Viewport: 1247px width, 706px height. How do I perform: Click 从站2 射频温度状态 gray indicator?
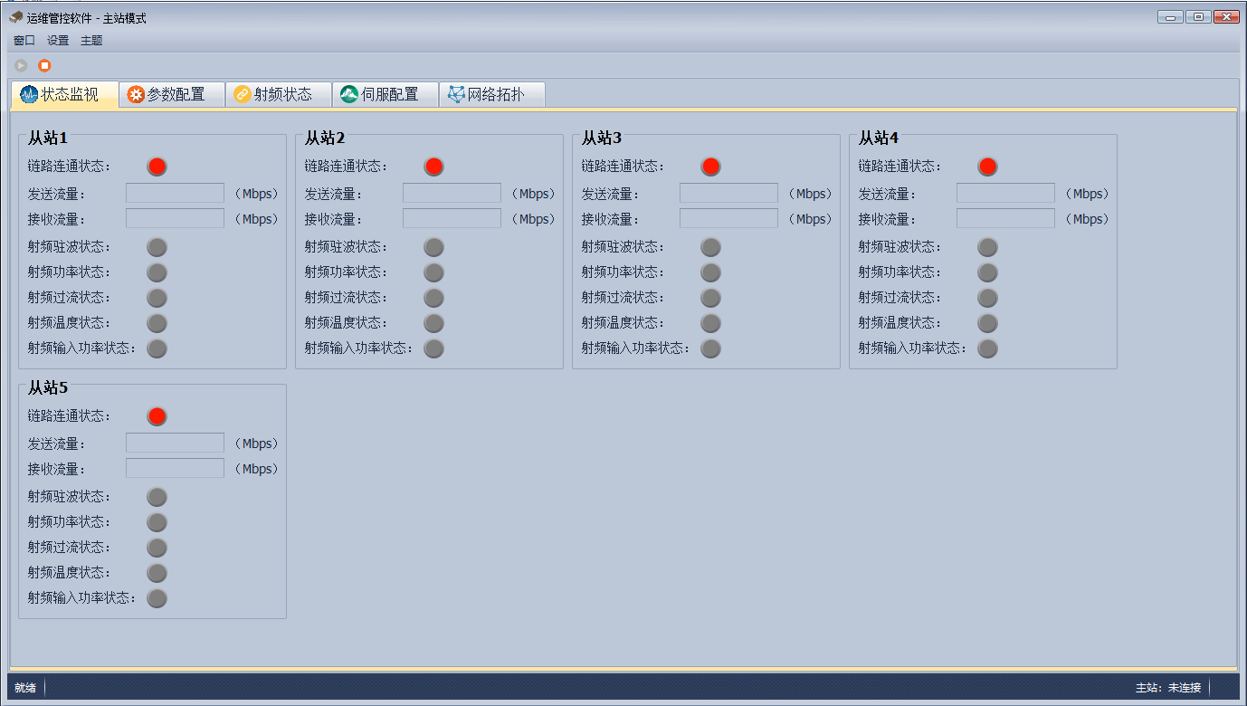click(434, 323)
